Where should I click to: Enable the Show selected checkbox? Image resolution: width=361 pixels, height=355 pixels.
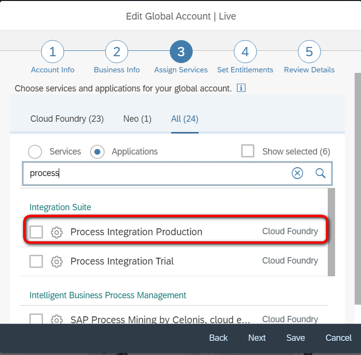(248, 152)
